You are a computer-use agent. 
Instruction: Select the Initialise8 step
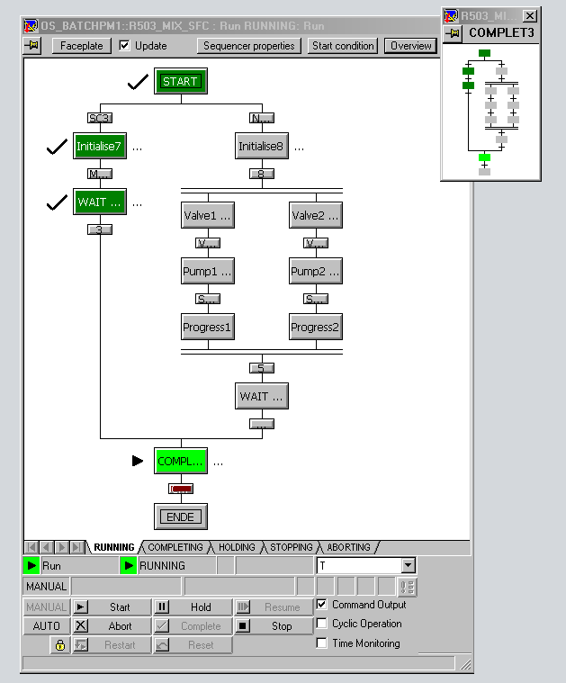click(x=262, y=146)
